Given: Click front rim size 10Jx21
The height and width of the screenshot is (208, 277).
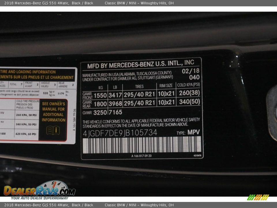Looking at the screenshot, I should 166,94.
